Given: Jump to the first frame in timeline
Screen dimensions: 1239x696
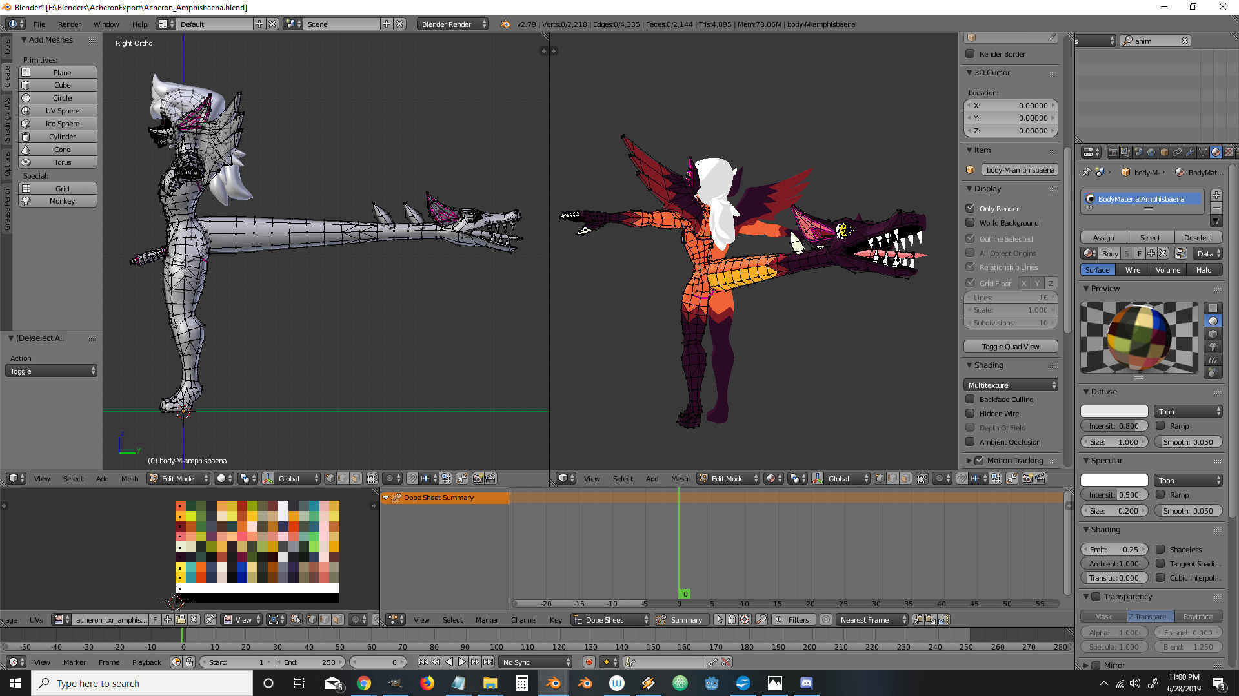Looking at the screenshot, I should pyautogui.click(x=423, y=662).
